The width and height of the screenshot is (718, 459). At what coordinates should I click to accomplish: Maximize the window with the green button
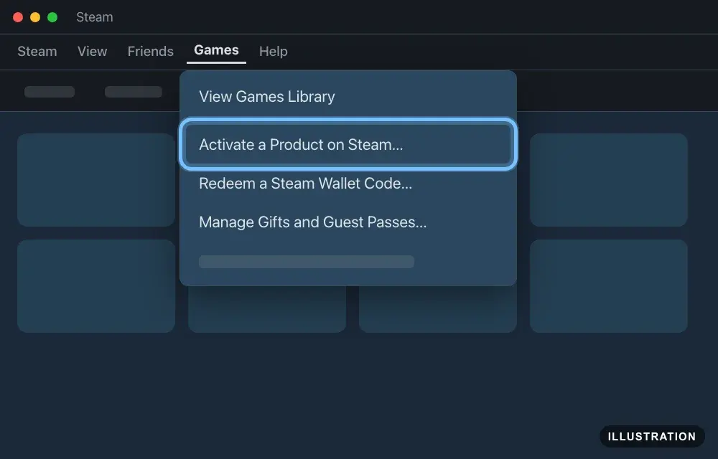pos(52,17)
